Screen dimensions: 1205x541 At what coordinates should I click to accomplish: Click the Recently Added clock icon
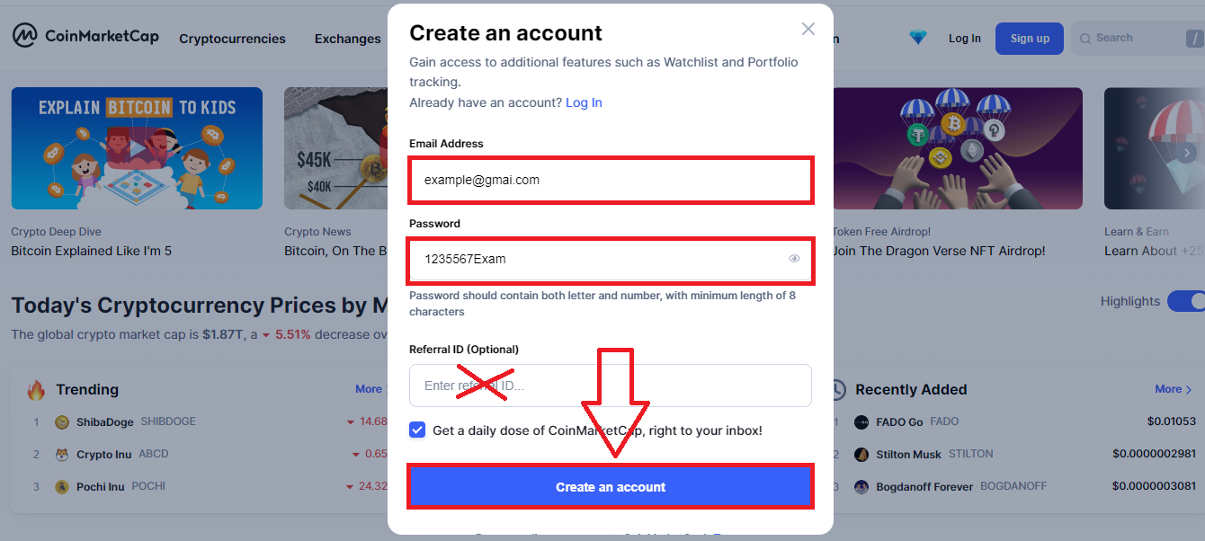(838, 390)
